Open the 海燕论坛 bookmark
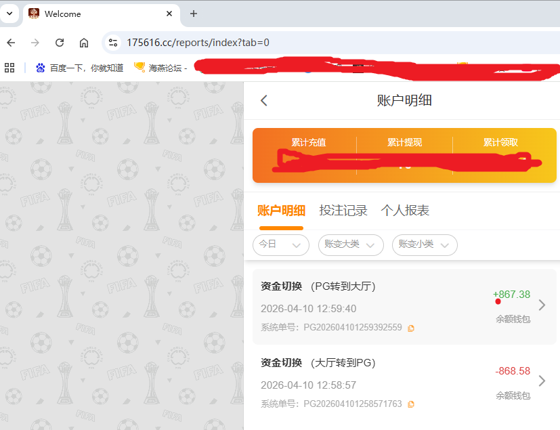The height and width of the screenshot is (430, 560). (163, 68)
